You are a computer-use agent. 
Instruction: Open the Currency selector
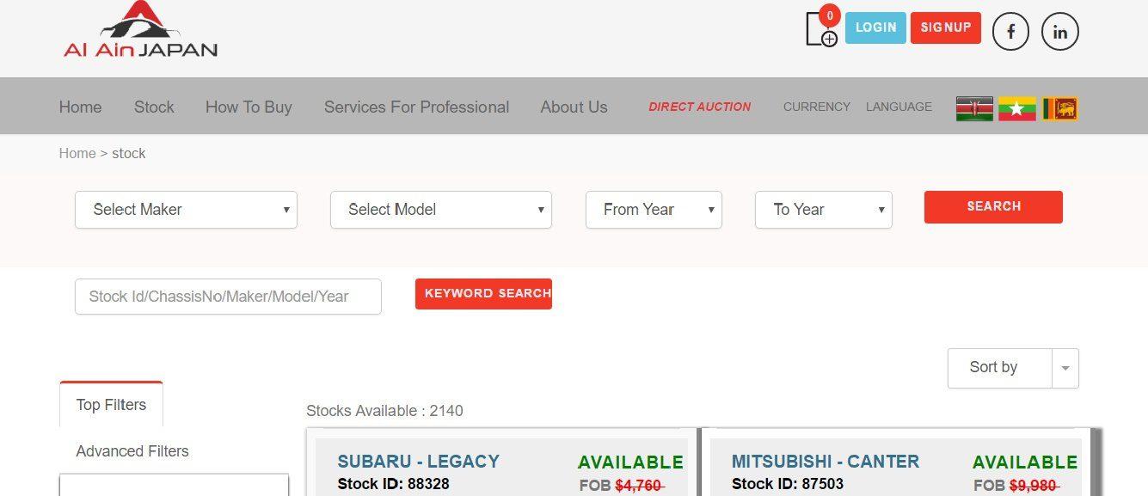pos(817,107)
